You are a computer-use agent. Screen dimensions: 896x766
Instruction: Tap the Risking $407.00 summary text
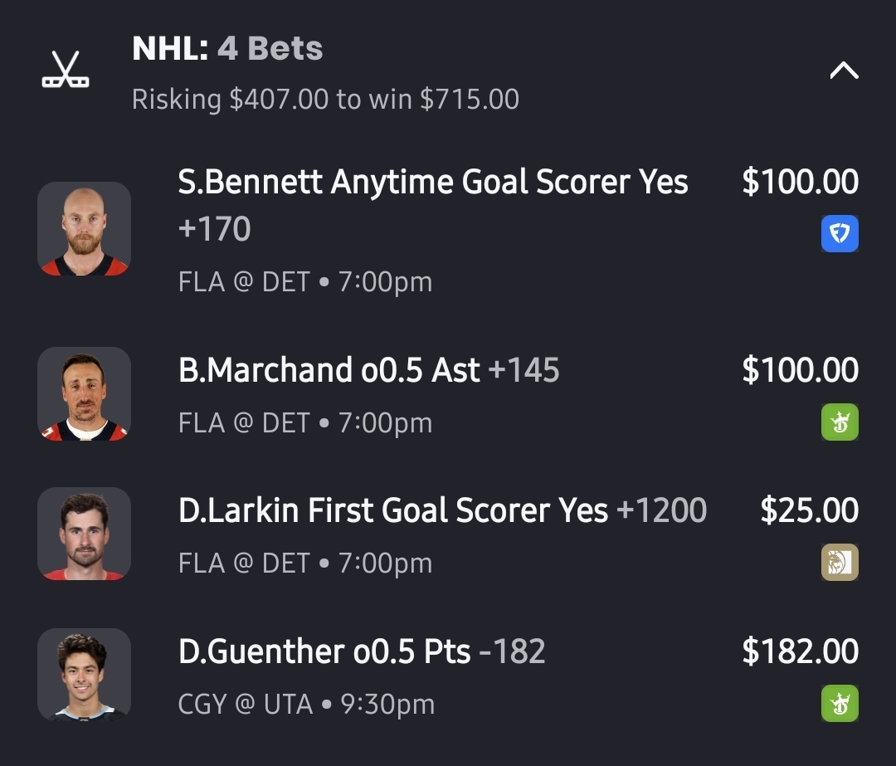[325, 100]
